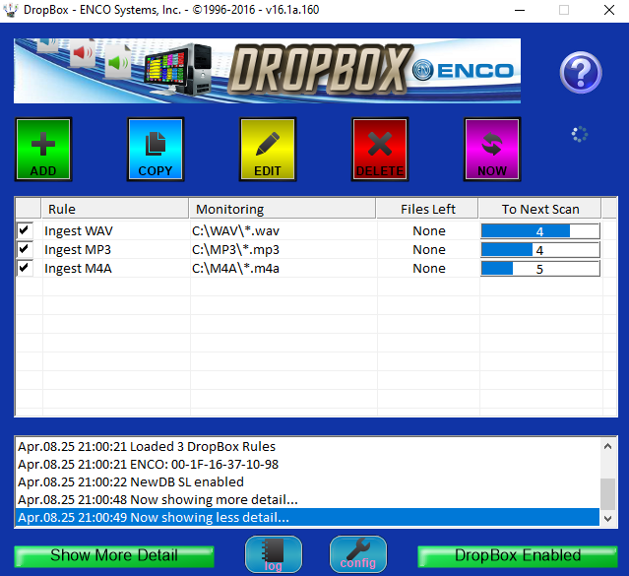This screenshot has height=576, width=629.
Task: Minimize the DropBox window
Action: [520, 10]
